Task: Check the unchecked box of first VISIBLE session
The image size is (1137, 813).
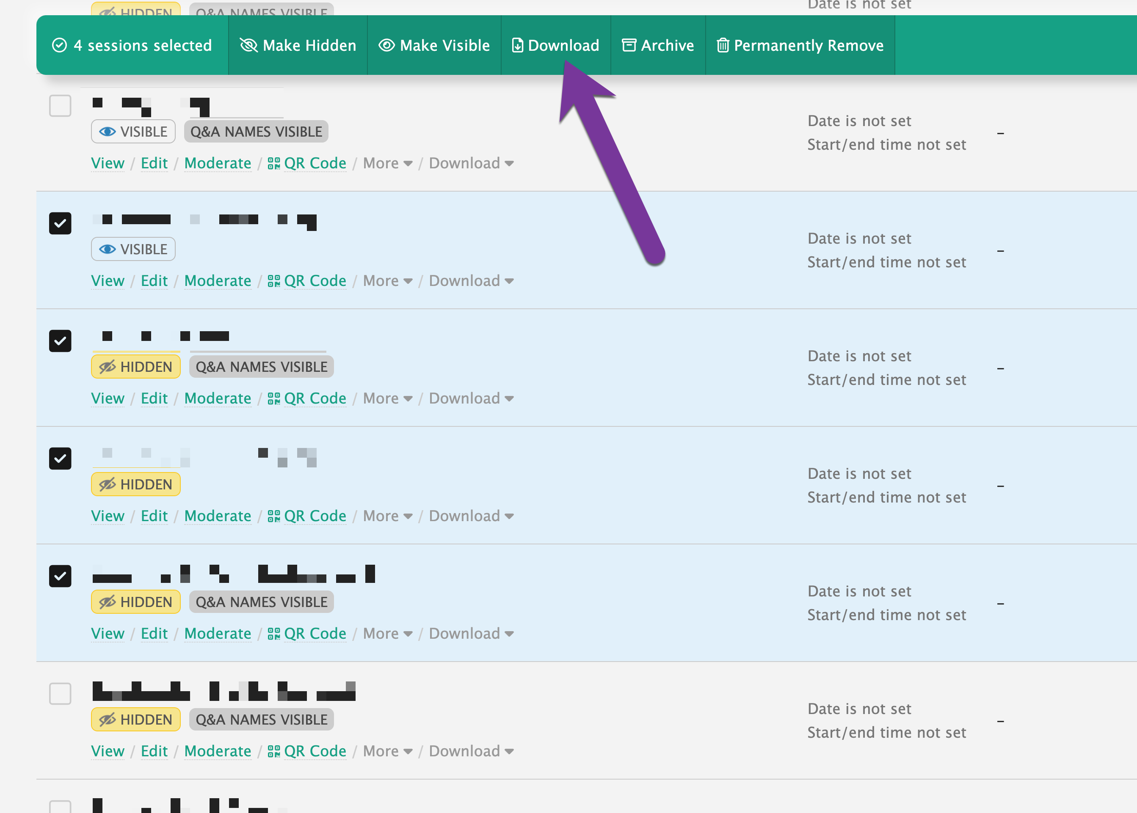Action: pos(60,106)
